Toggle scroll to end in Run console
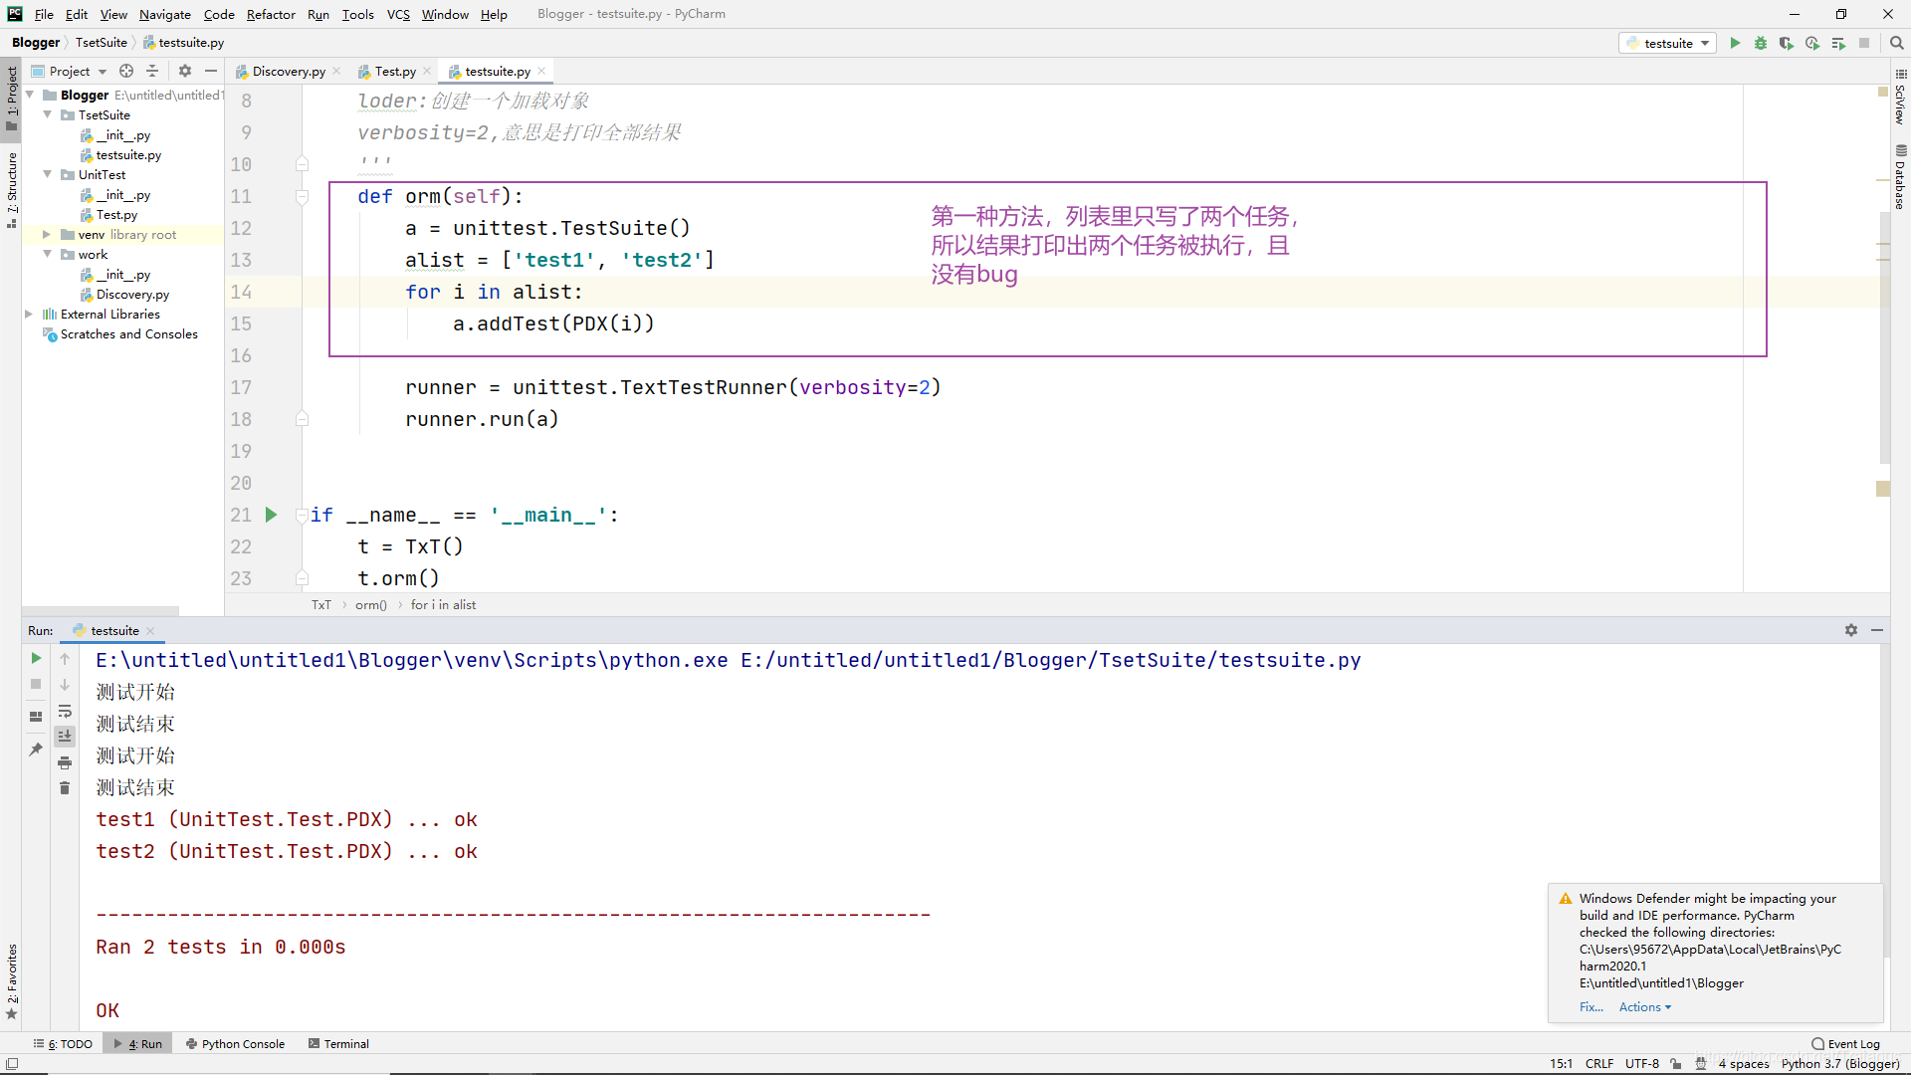 tap(65, 737)
